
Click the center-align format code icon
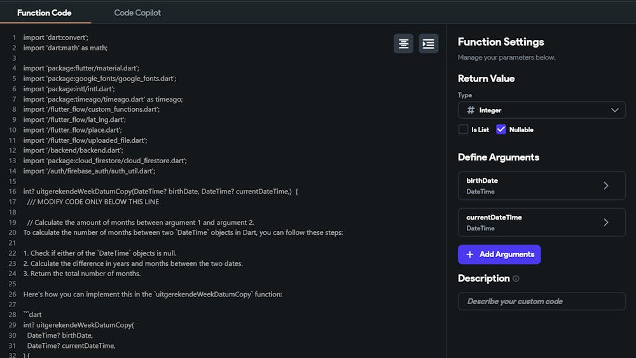[x=403, y=43]
